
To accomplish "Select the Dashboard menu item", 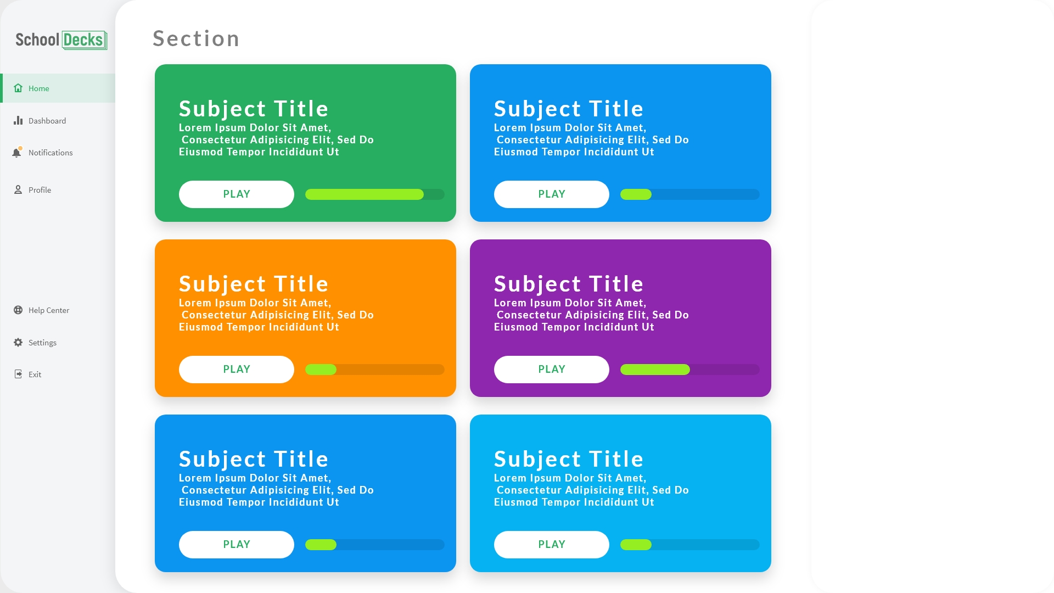I will click(47, 121).
